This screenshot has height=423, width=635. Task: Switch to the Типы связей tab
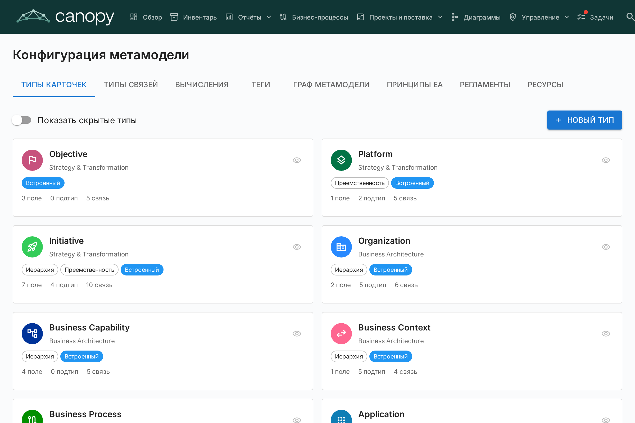coord(131,85)
